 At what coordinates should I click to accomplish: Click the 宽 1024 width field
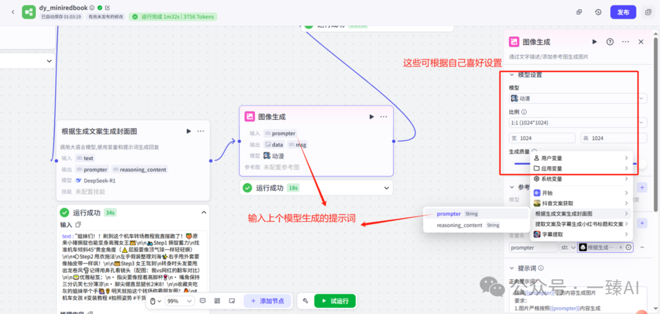[x=542, y=138]
